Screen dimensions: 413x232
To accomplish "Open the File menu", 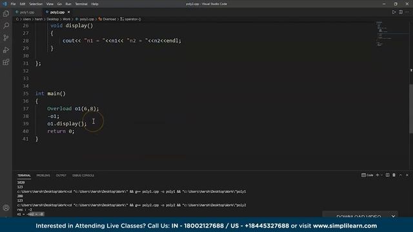I will point(13,4).
